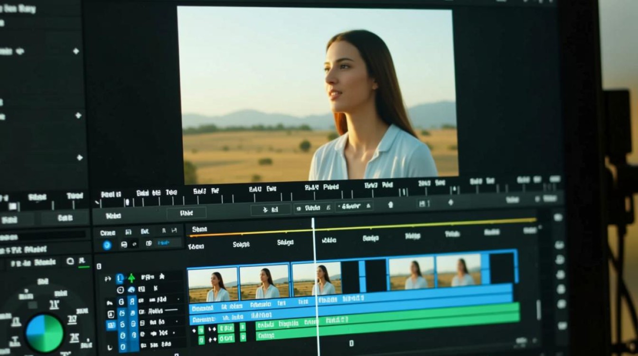638x356 pixels.
Task: Click the blue-green color wheel
Action: pos(45,333)
